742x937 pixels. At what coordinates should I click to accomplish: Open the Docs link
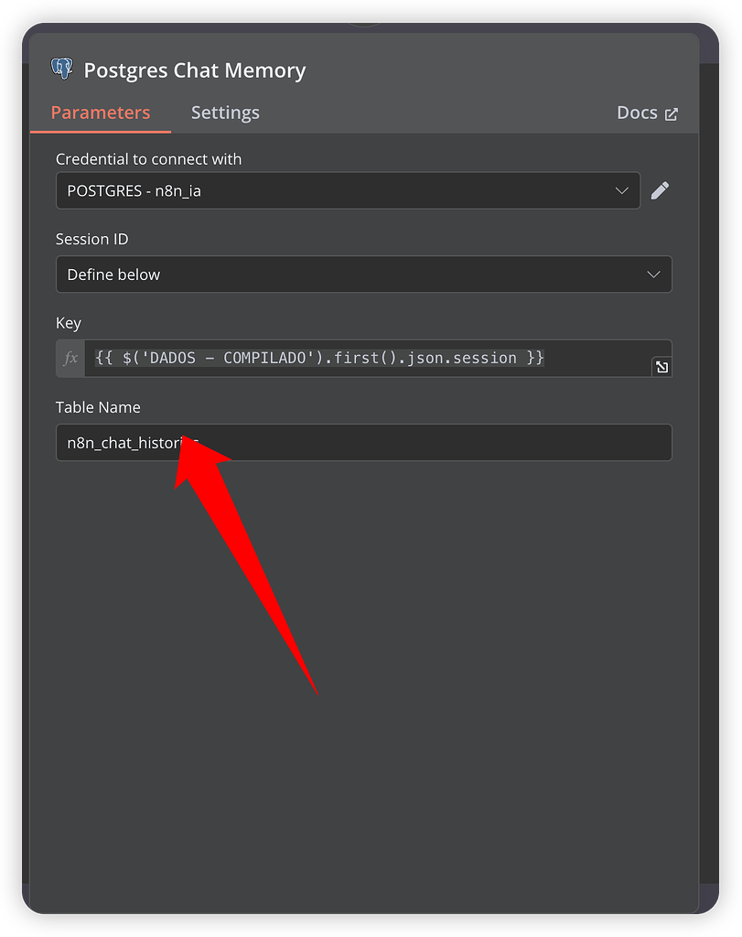coord(637,113)
